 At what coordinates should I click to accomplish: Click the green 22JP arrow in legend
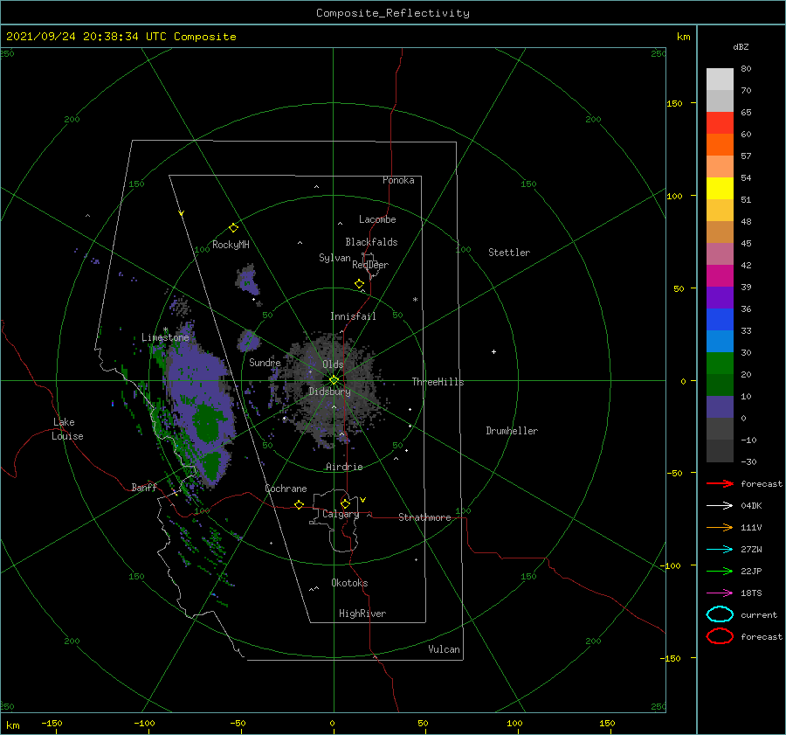[720, 571]
